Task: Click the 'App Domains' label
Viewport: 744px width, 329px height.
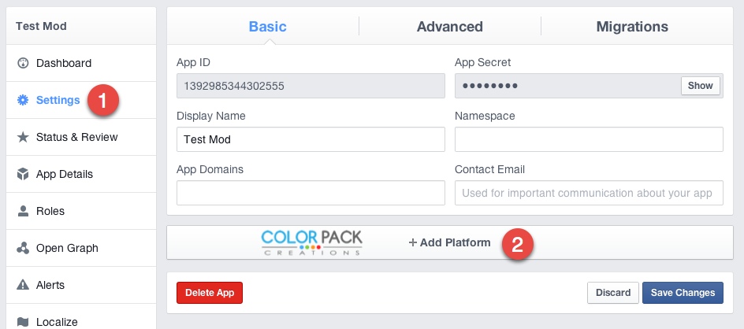Action: click(x=210, y=169)
